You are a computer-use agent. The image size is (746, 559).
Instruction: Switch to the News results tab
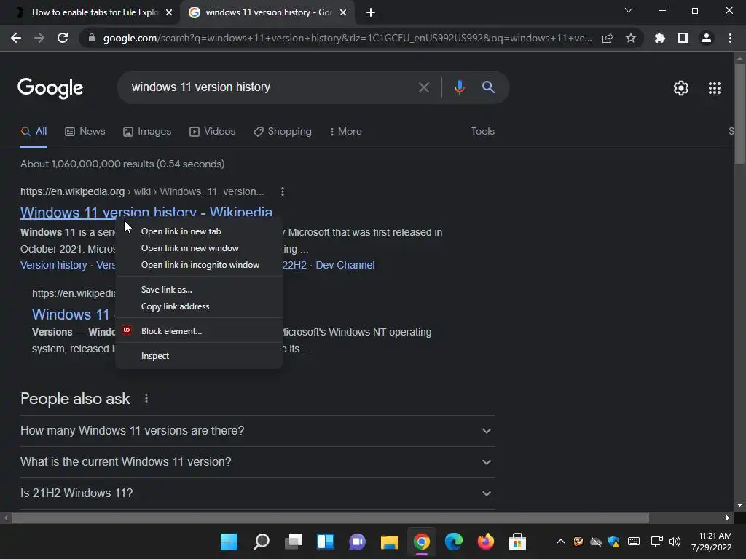click(85, 132)
